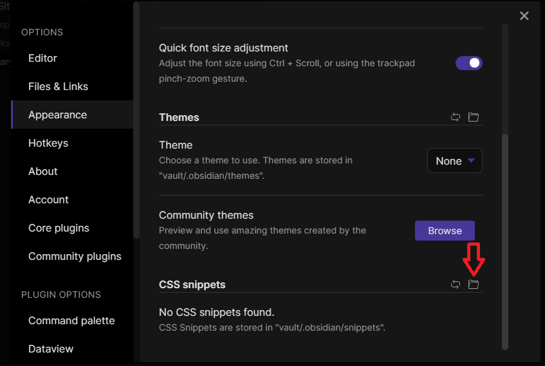The width and height of the screenshot is (545, 366).
Task: Open the themes folder icon
Action: point(474,117)
